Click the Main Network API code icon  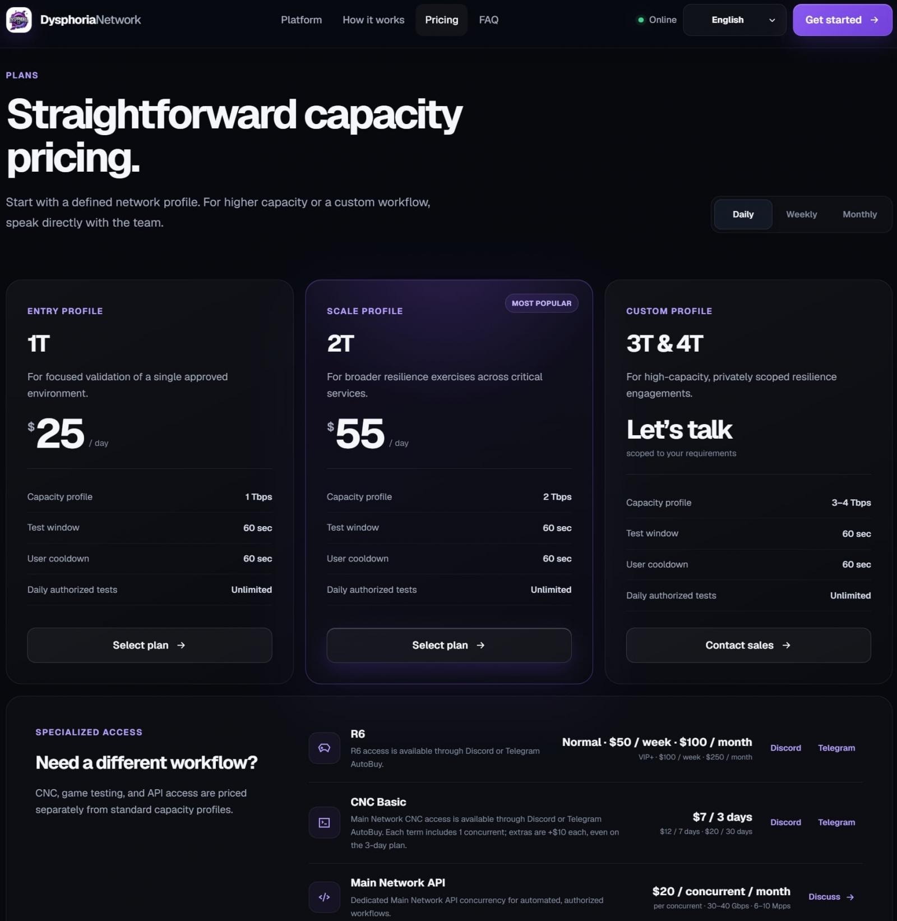click(x=324, y=897)
